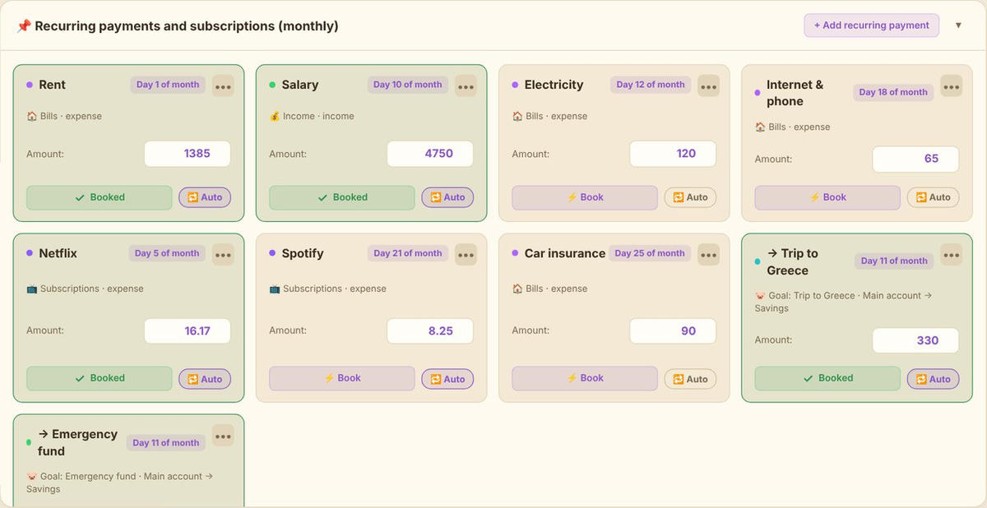Screen dimensions: 987x508
Task: Click the Day 21 of month badge on Spotify
Action: pos(408,253)
